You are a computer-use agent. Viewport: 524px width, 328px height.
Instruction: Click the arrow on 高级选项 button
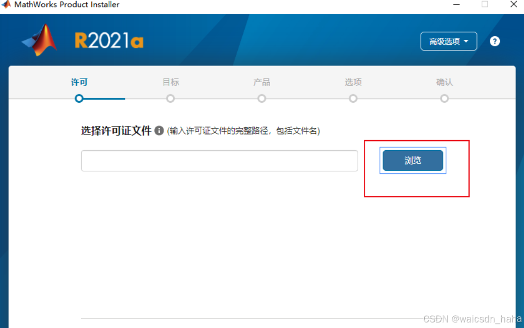pyautogui.click(x=466, y=41)
